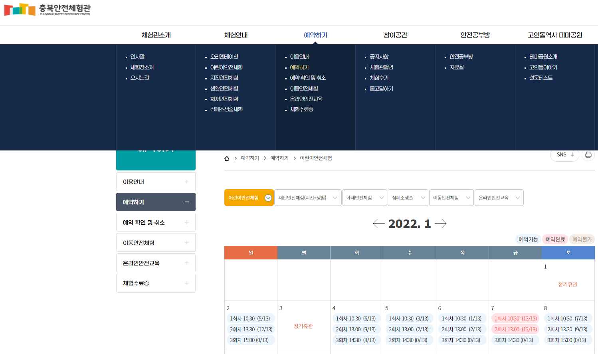Select Jan 6 session 1회차 10:30 (1/13)
The image size is (598, 354).
(x=461, y=318)
